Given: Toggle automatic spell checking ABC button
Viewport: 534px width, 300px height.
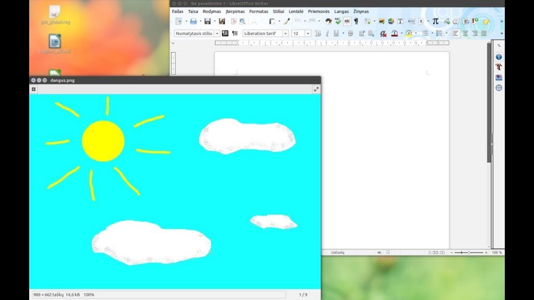Looking at the screenshot, I should tap(347, 21).
